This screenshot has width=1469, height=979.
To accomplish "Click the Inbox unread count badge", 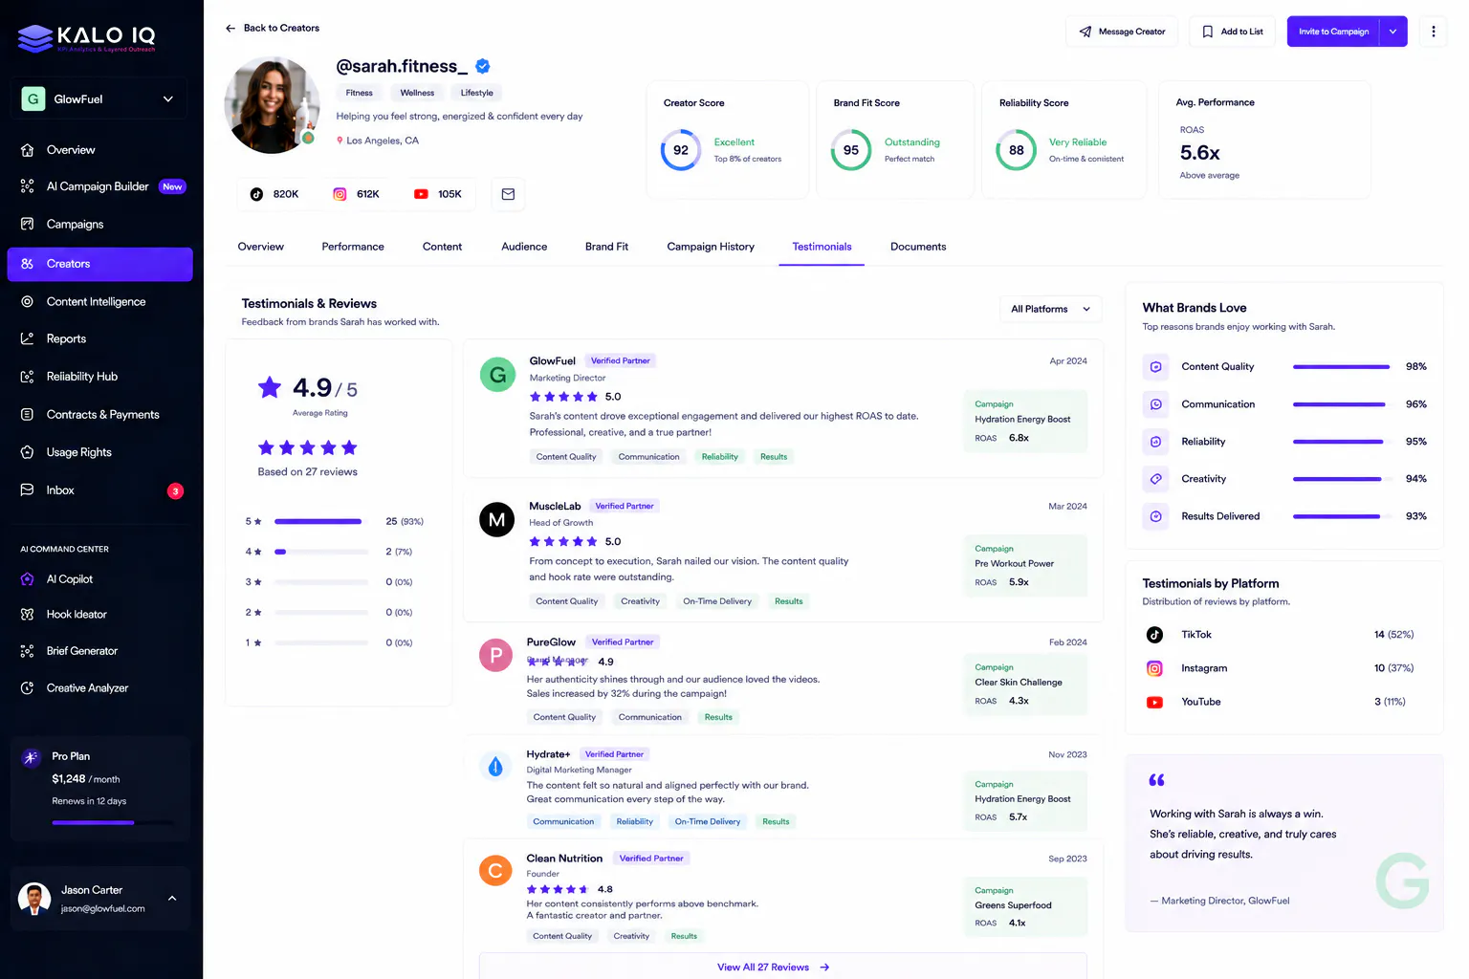I will pyautogui.click(x=175, y=491).
